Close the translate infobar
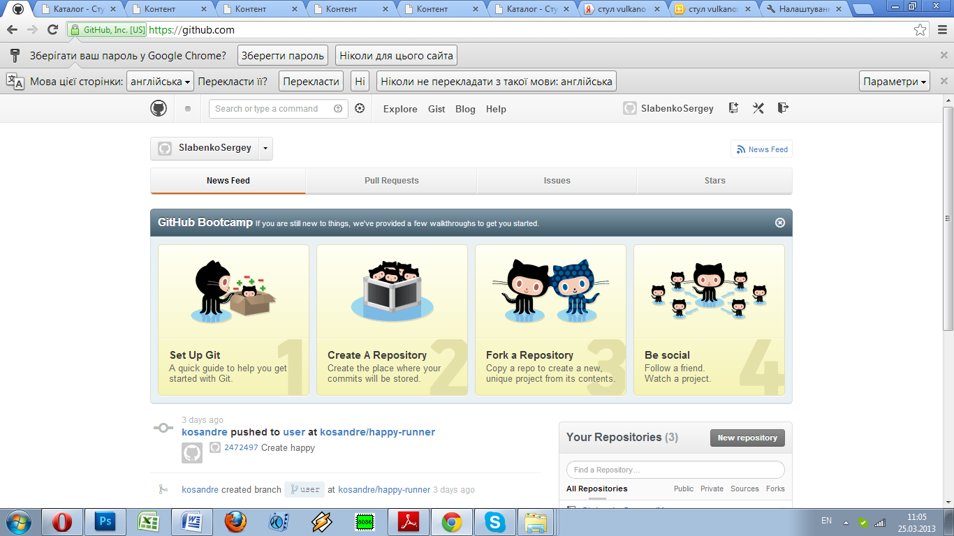The width and height of the screenshot is (954, 536). pos(944,81)
